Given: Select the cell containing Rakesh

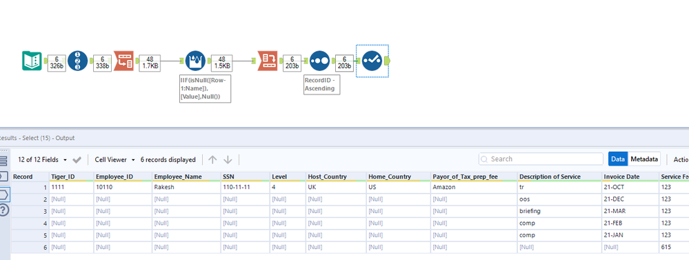Looking at the screenshot, I should coord(186,187).
